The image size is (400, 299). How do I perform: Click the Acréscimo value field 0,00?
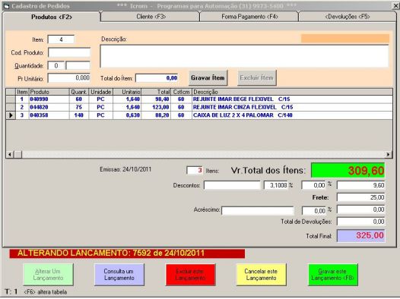[x=360, y=209]
